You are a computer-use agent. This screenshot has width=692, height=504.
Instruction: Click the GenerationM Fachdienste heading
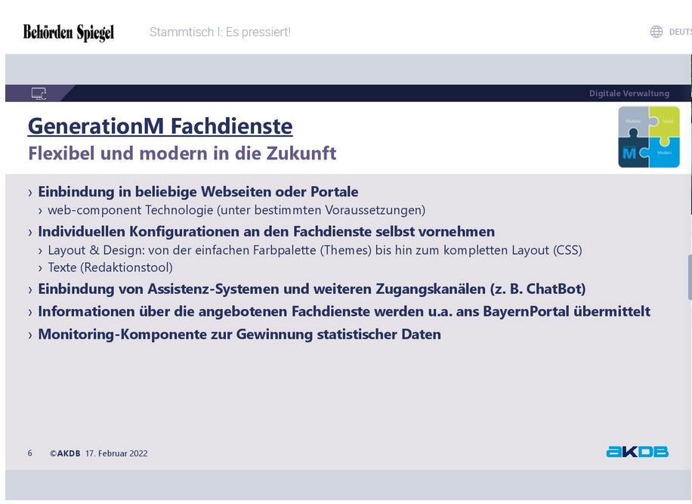click(x=160, y=125)
